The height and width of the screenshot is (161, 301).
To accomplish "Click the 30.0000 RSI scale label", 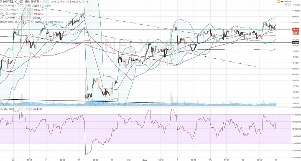I will pyautogui.click(x=296, y=143).
